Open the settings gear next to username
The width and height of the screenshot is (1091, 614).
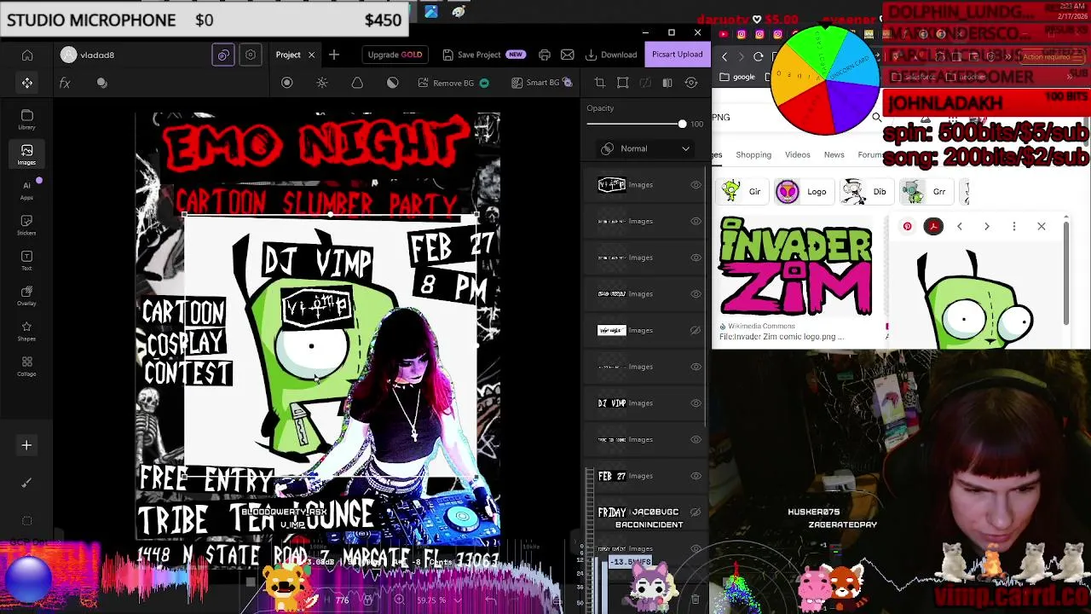pos(251,55)
